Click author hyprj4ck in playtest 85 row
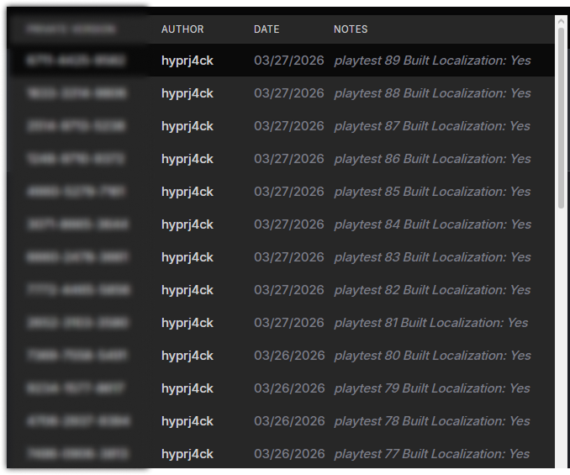Screen dimensions: 570x475 coord(187,192)
